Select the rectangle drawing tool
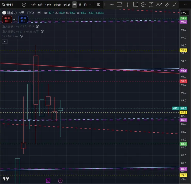 pos(135,5)
